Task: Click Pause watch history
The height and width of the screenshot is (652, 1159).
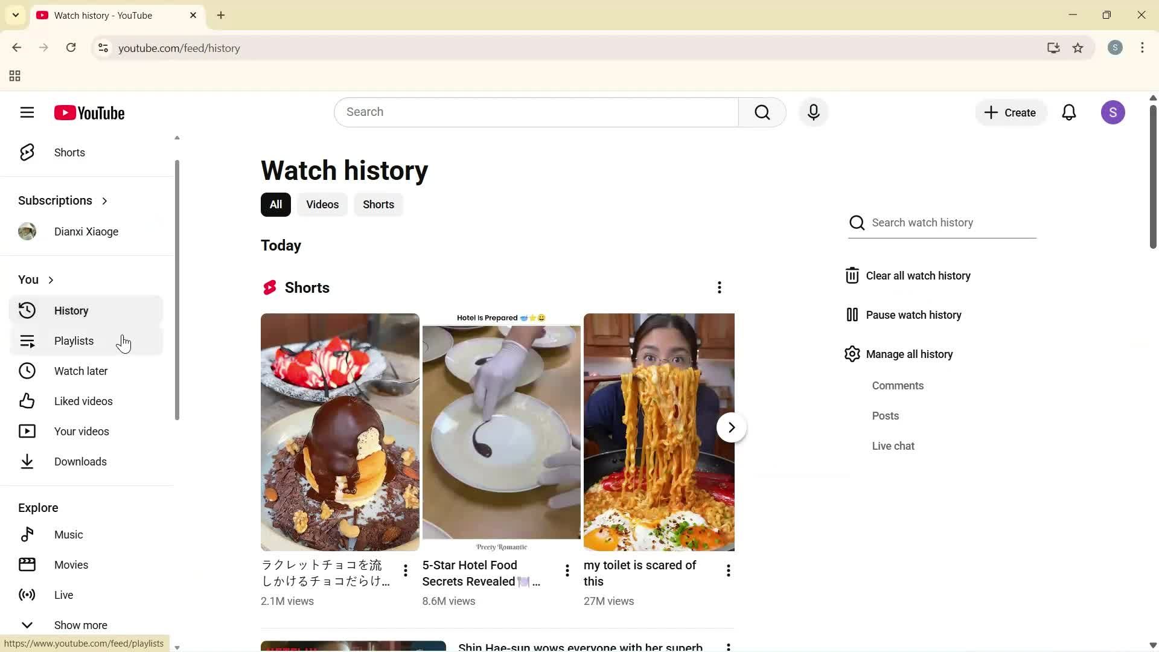Action: tap(914, 315)
